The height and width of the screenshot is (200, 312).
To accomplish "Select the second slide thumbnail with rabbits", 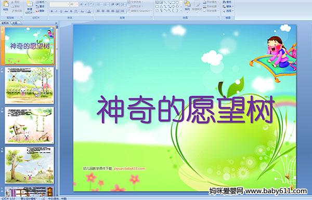I will 29,85.
